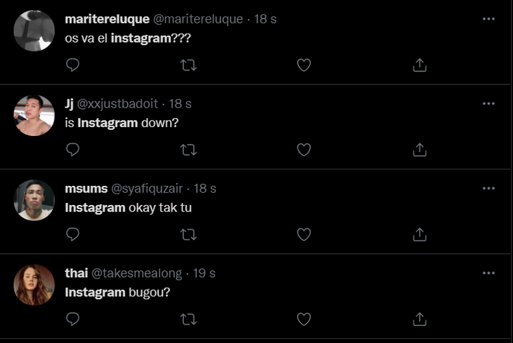Reply to msums' tweet
Screen dimensions: 513x343
tap(73, 235)
